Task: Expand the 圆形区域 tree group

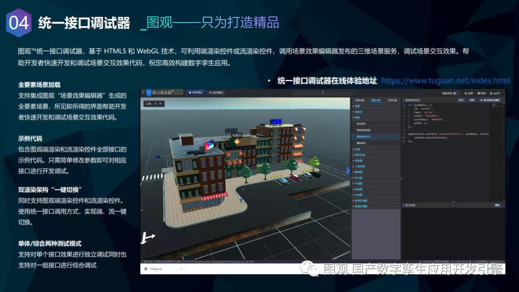Action: (x=353, y=155)
